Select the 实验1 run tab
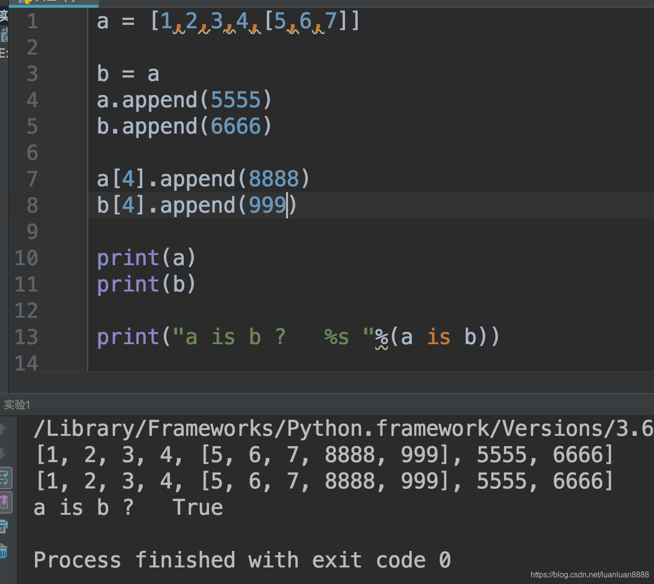The height and width of the screenshot is (584, 654). coord(17,405)
